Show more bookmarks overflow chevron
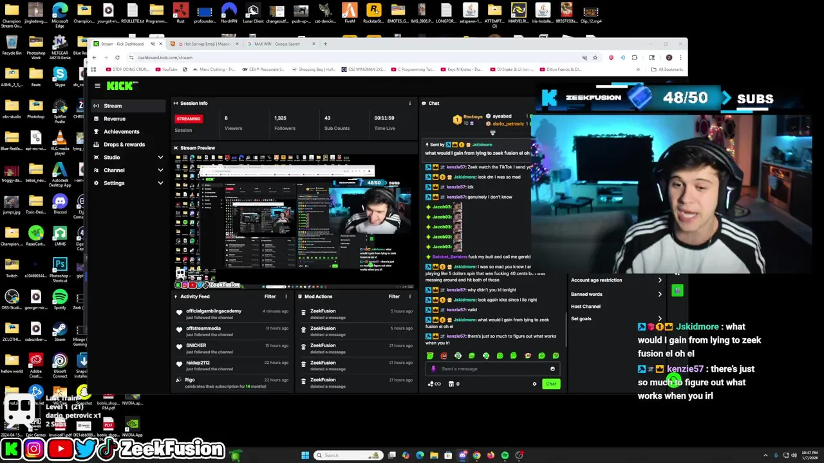 pyautogui.click(x=638, y=69)
